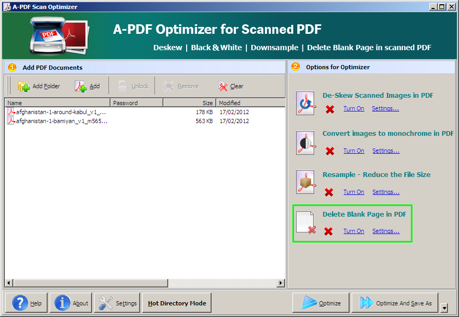Minimize the A-PDF Scan Optimizer window
Viewport: 459px width, 317px height.
coord(433,7)
